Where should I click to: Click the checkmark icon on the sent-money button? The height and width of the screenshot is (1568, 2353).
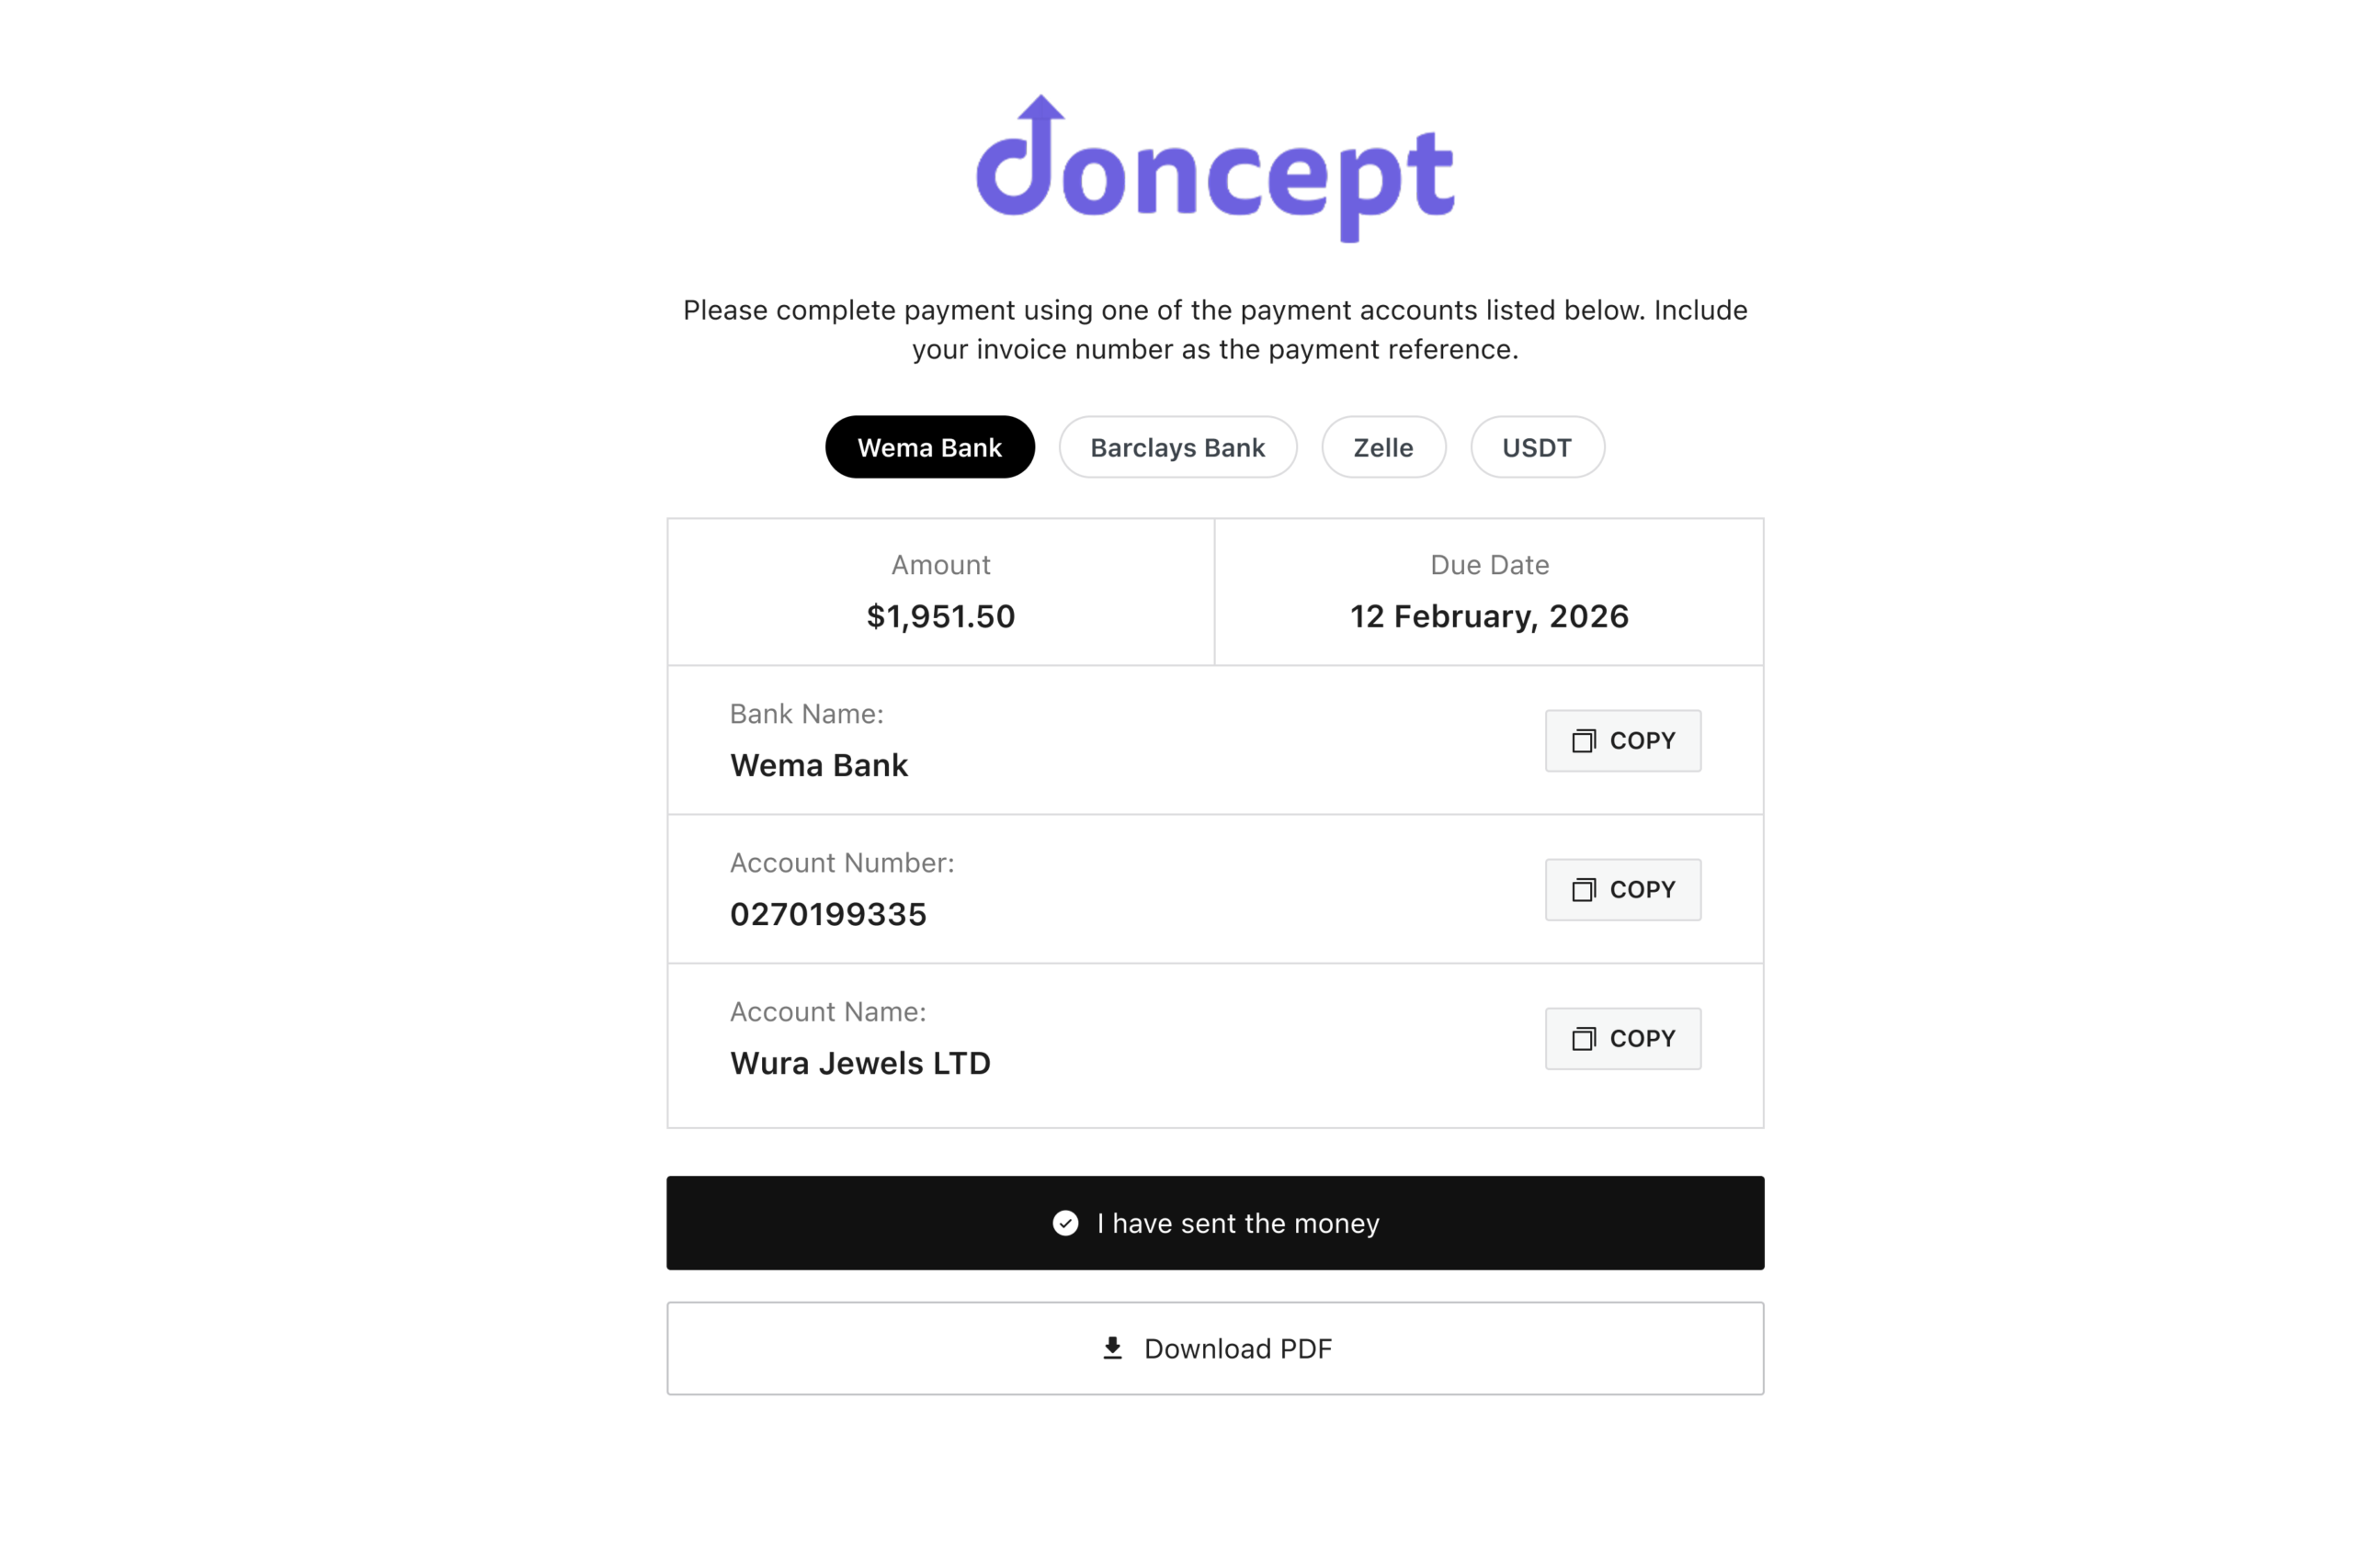tap(1065, 1223)
